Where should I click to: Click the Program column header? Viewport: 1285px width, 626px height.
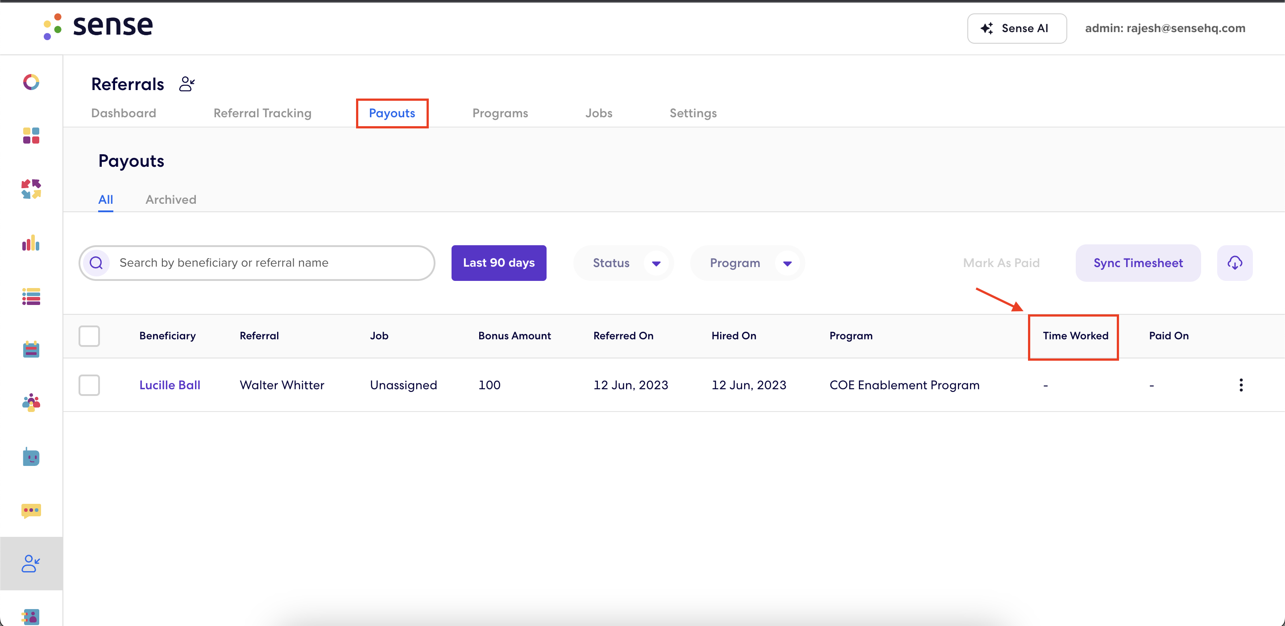point(851,335)
